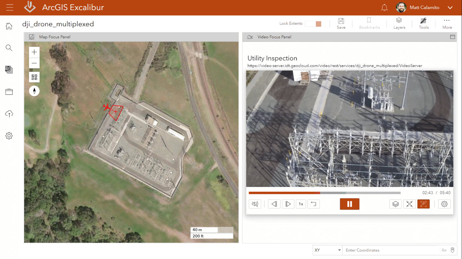Toggle the Lock Extents switch
Image resolution: width=462 pixels, height=259 pixels.
coord(313,24)
